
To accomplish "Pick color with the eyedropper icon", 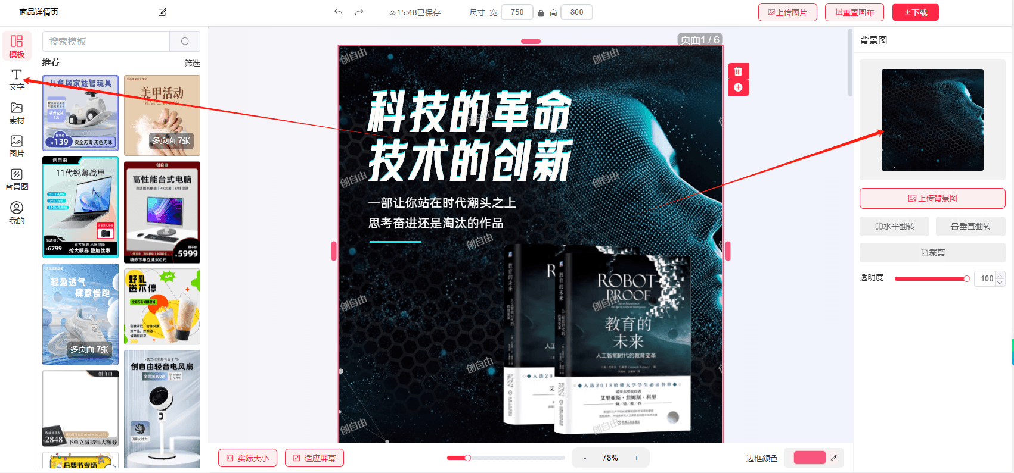I will pos(834,458).
